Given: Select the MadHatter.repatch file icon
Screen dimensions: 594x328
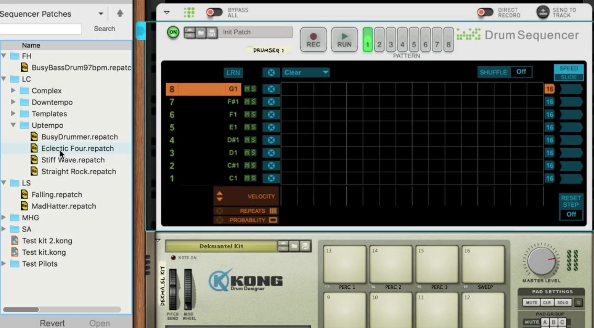Looking at the screenshot, I should coord(24,206).
